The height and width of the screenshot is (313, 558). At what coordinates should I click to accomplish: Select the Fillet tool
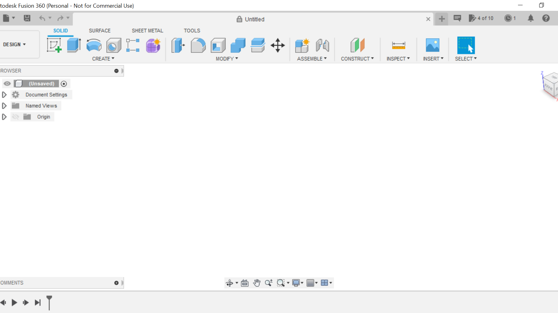(x=198, y=45)
